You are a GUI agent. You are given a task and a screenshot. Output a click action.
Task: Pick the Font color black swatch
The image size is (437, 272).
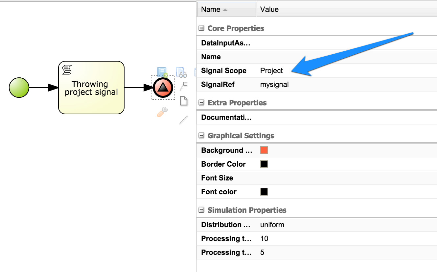point(264,192)
